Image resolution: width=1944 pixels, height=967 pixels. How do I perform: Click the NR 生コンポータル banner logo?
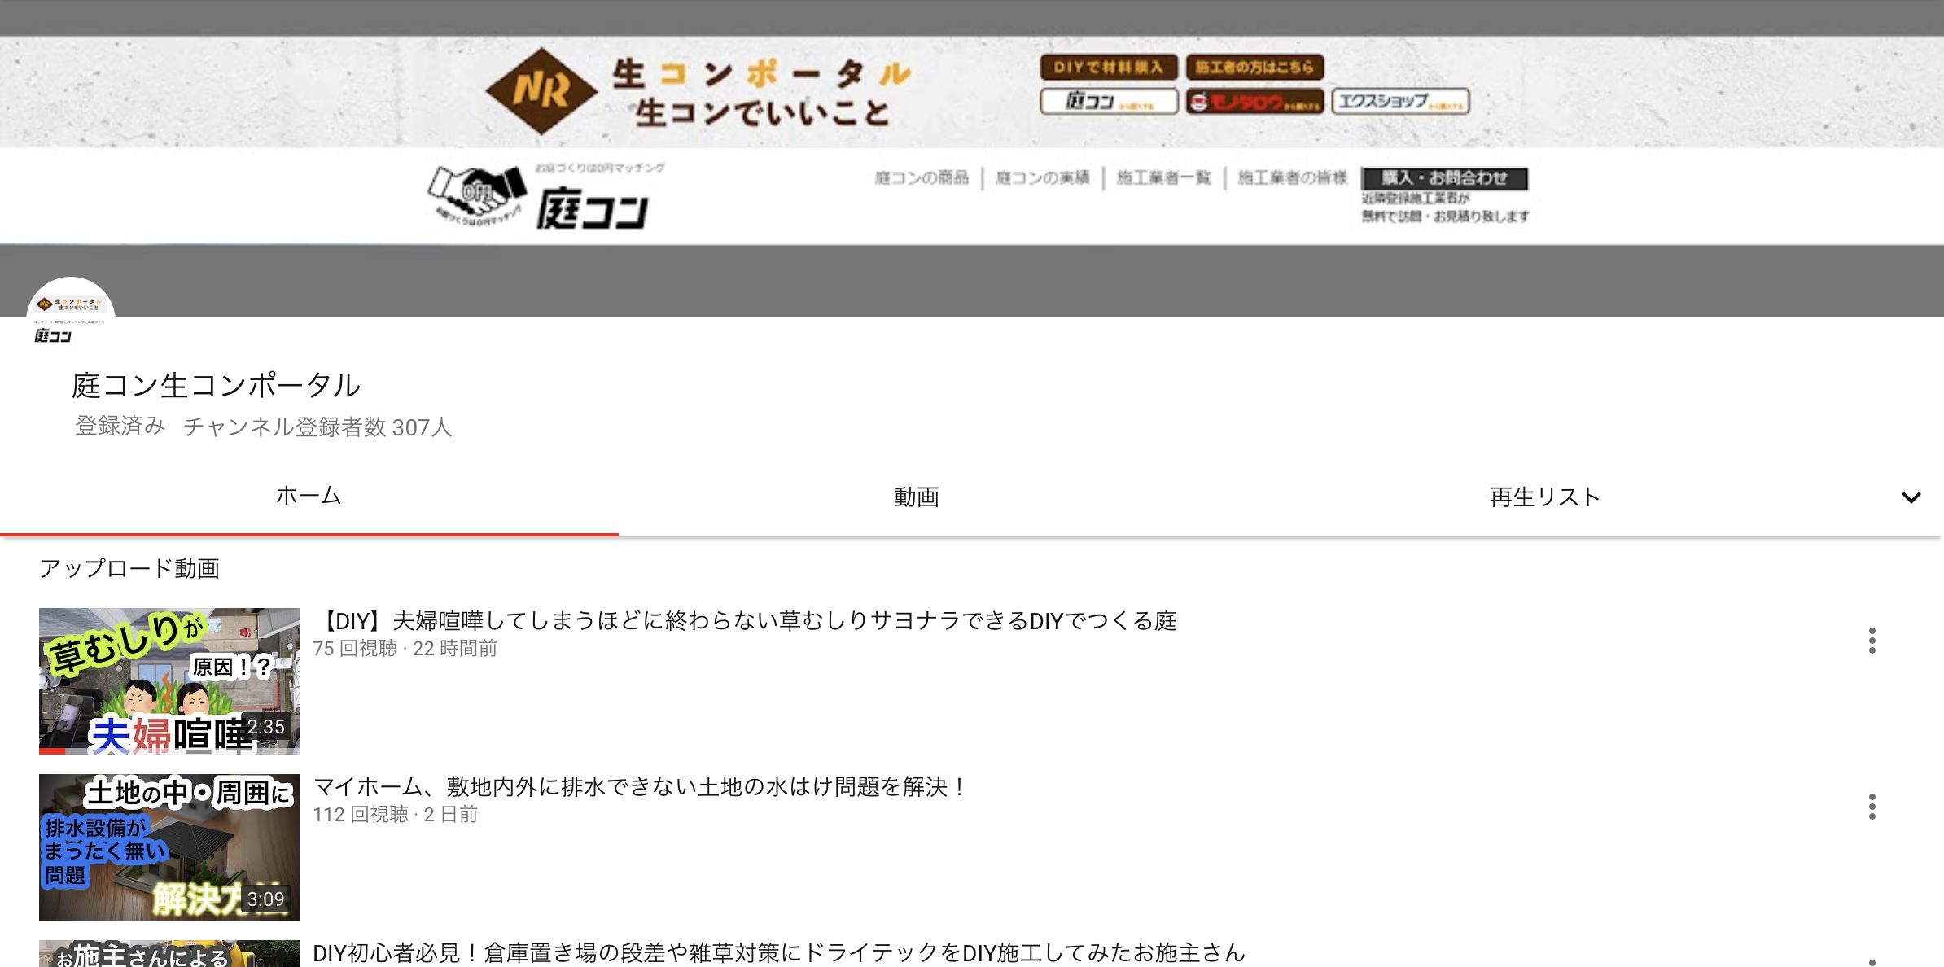point(698,91)
